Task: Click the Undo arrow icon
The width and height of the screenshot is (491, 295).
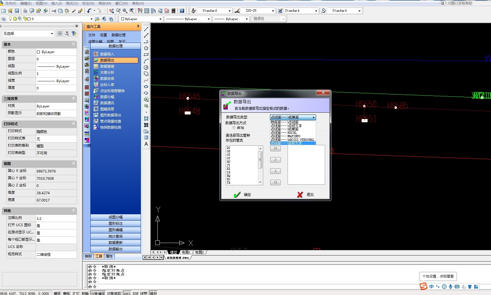Action: [x=89, y=11]
